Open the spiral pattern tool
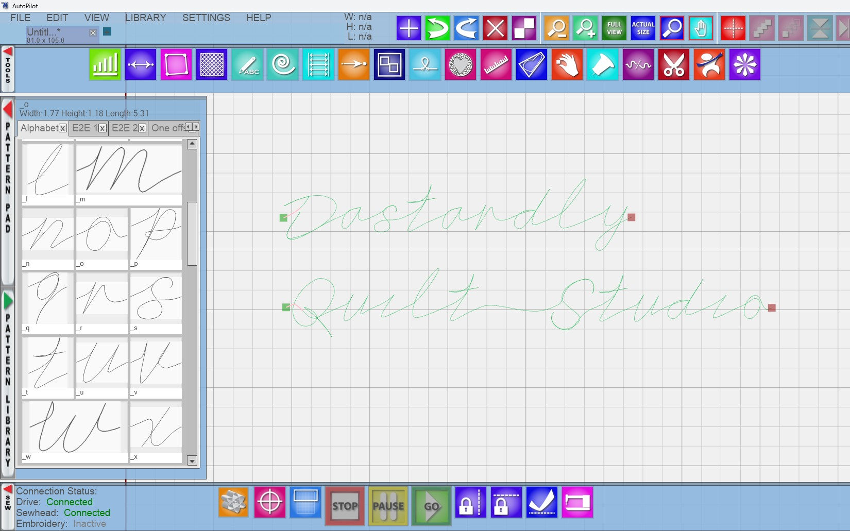Screen dimensions: 850x531 [283, 65]
